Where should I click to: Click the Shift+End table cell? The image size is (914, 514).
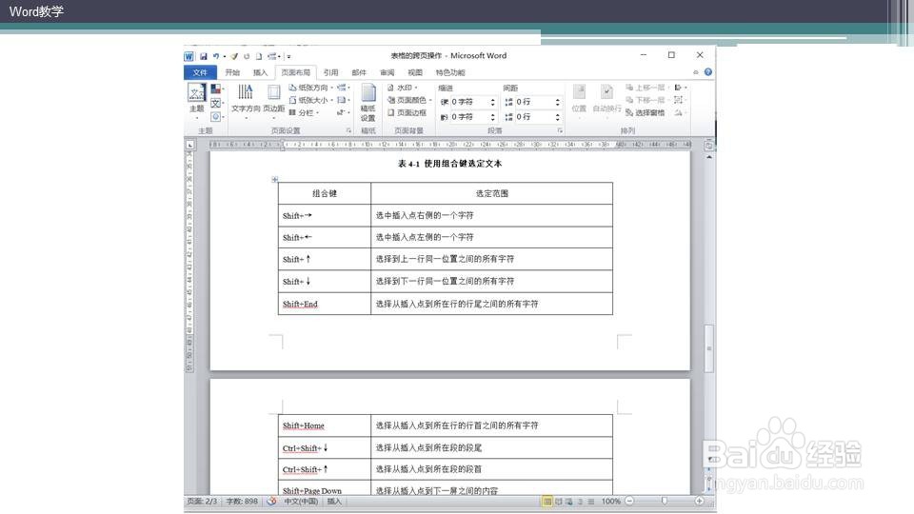(x=324, y=304)
